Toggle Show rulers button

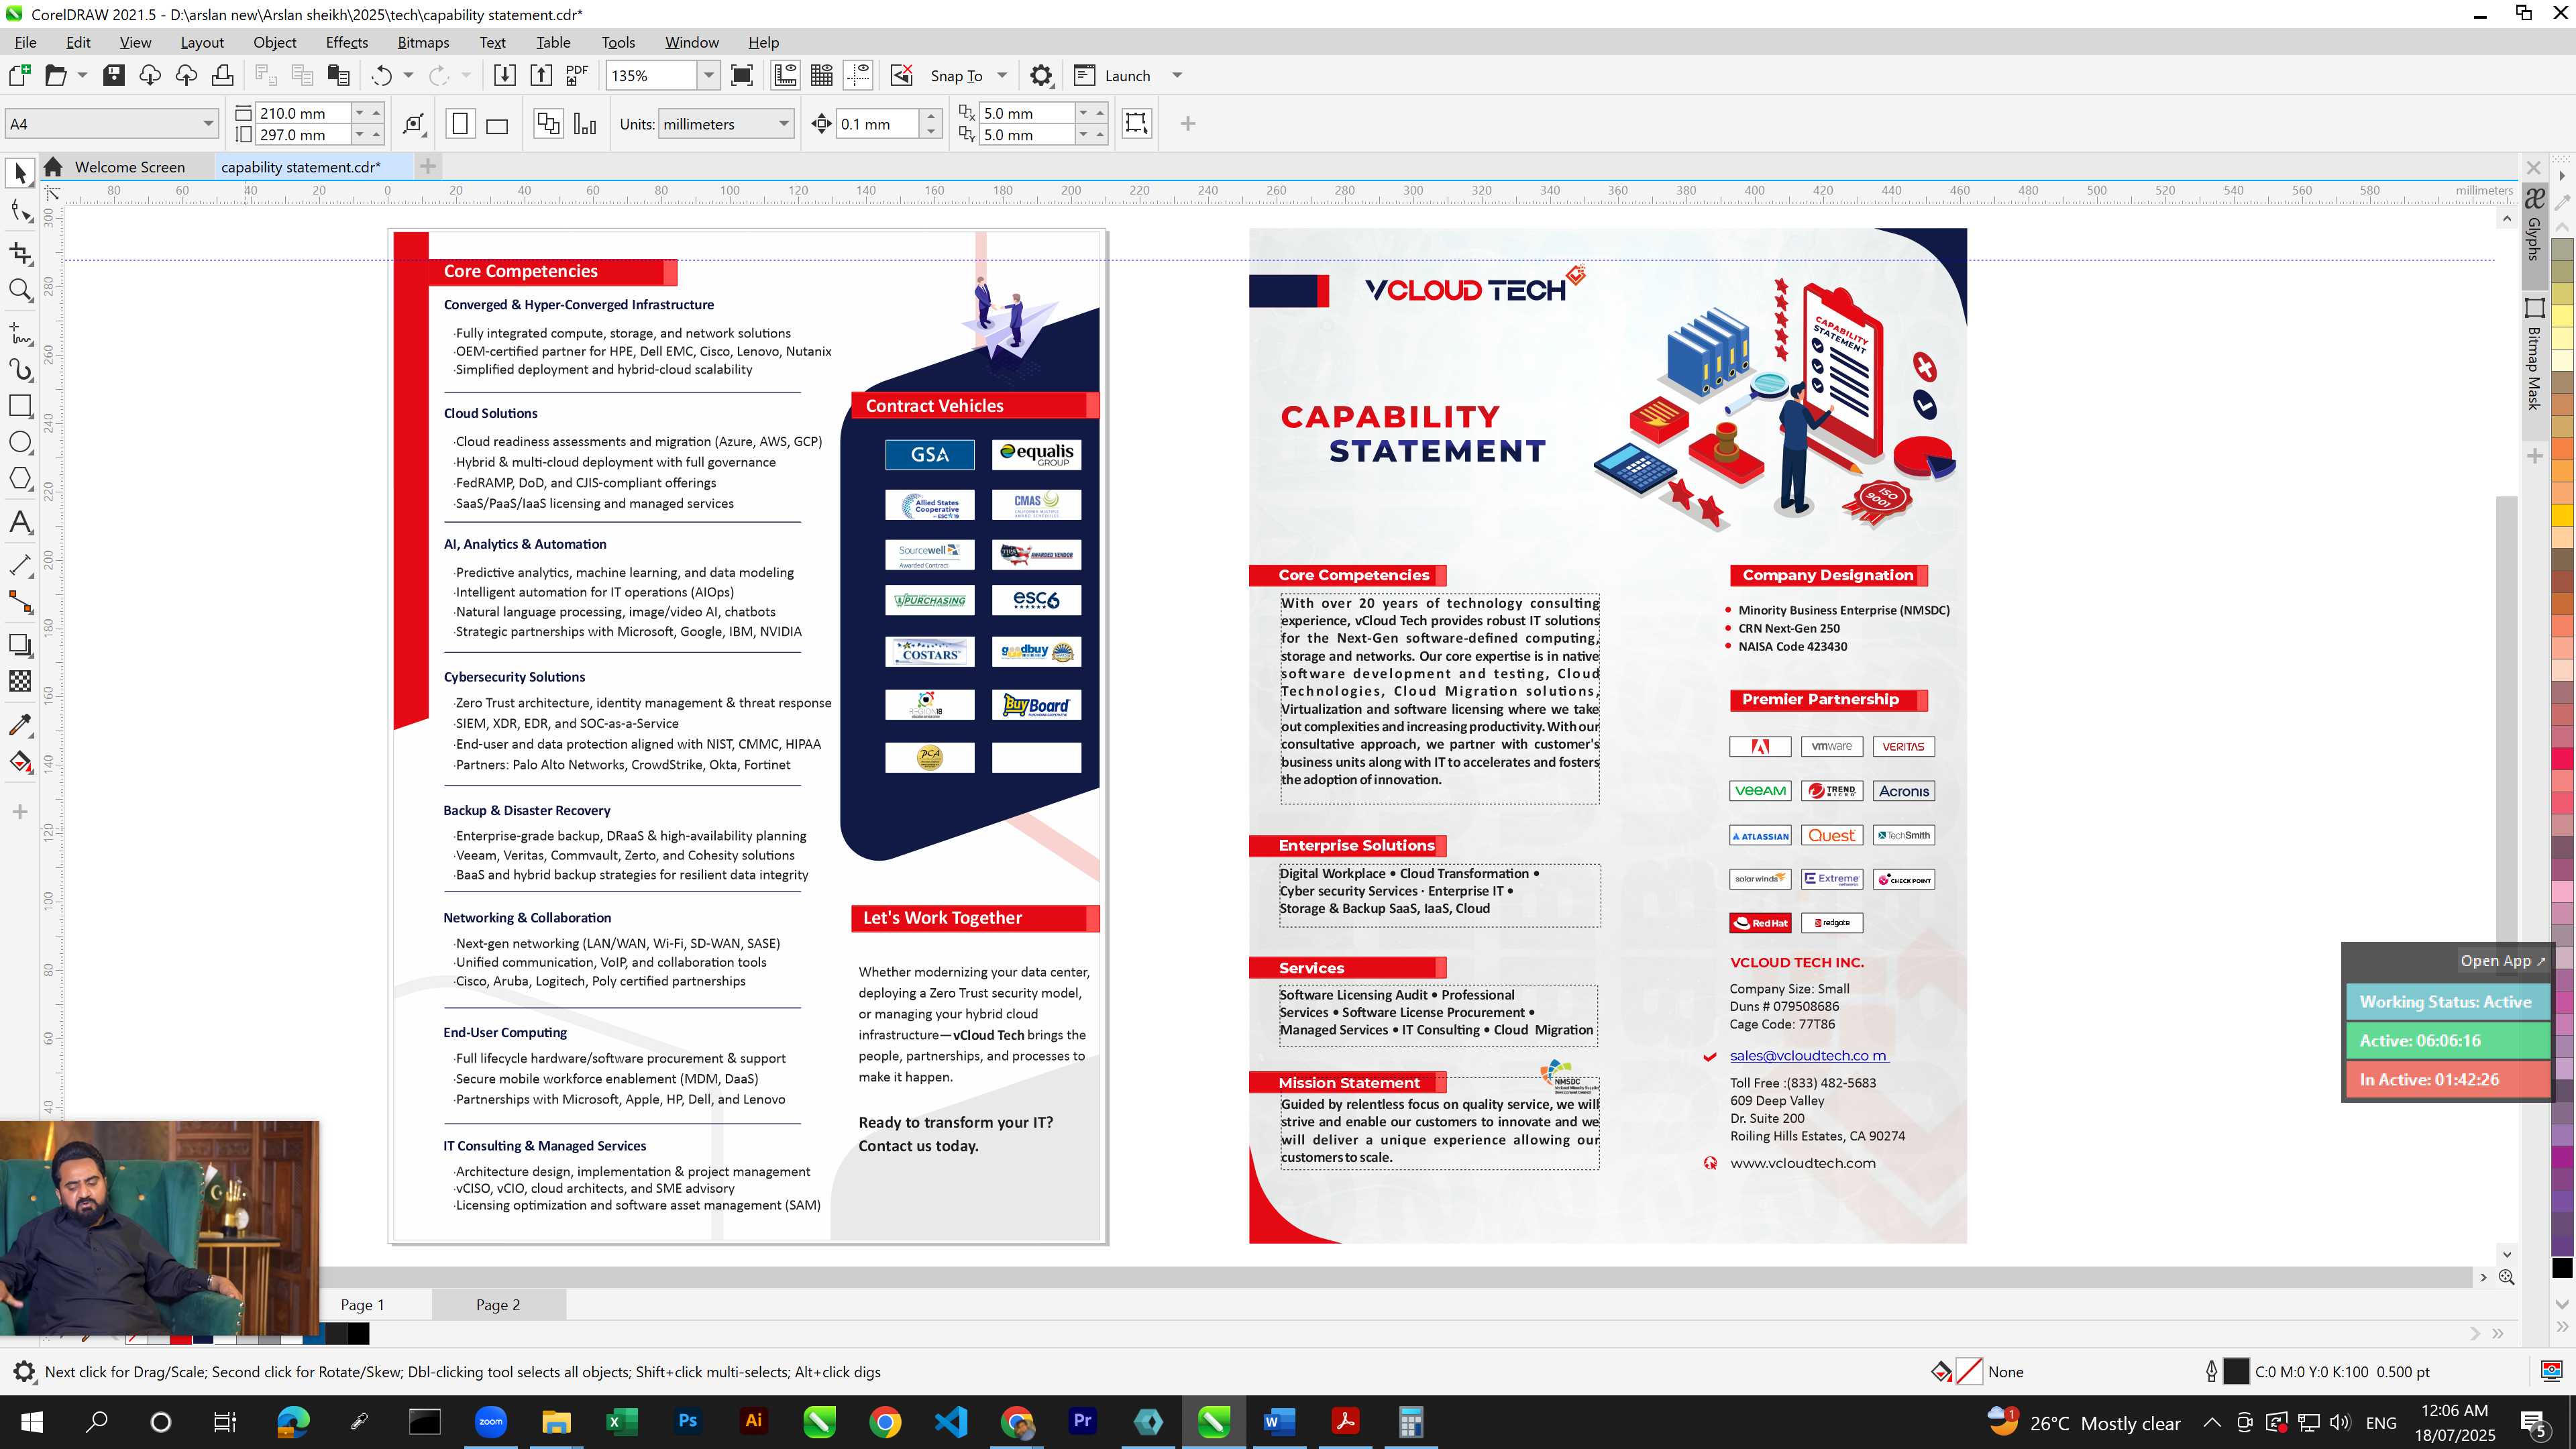click(785, 75)
